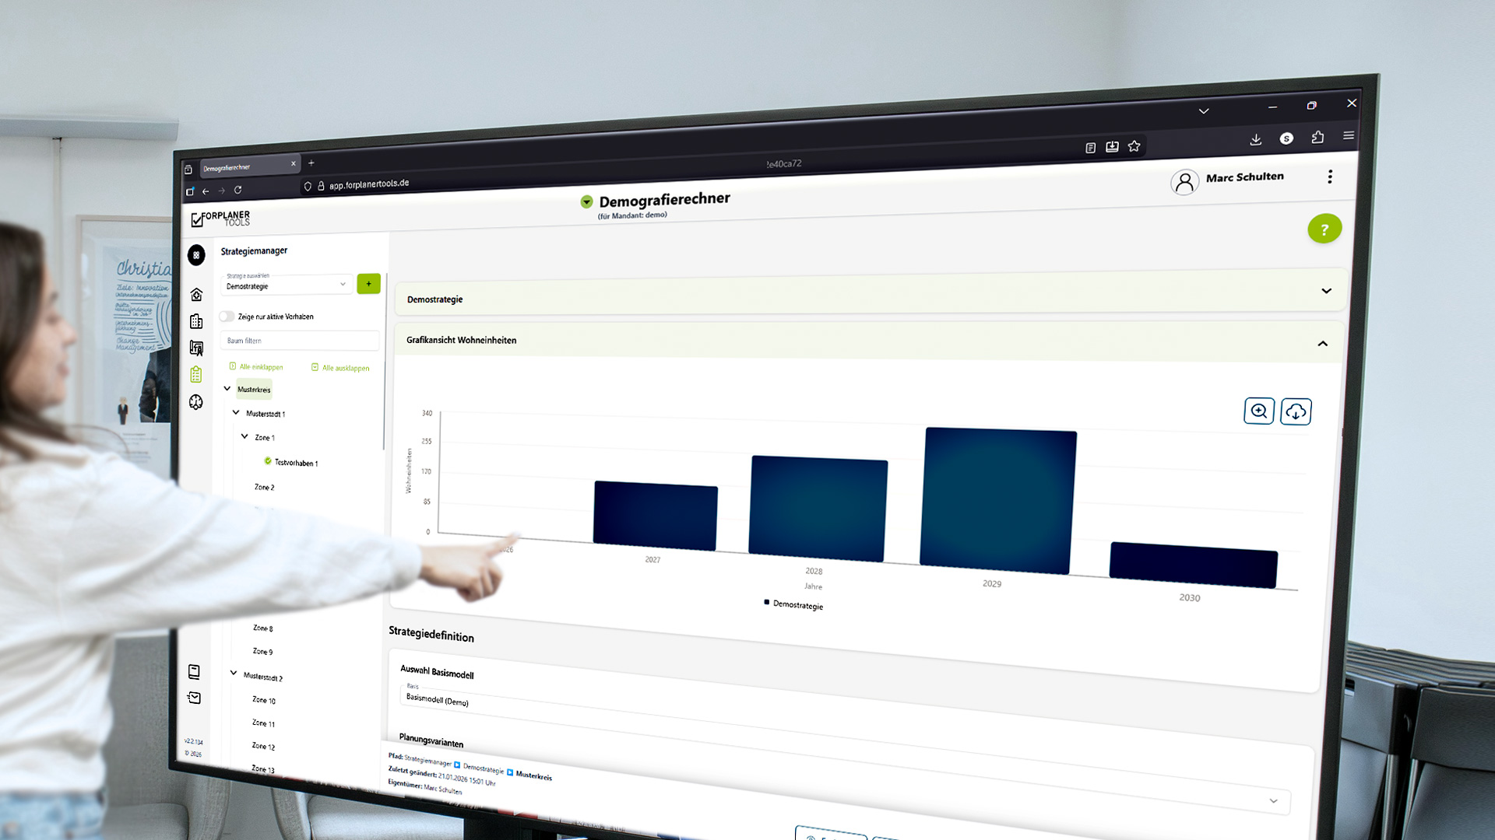
Task: Click the zoom-in chart icon
Action: click(x=1258, y=411)
